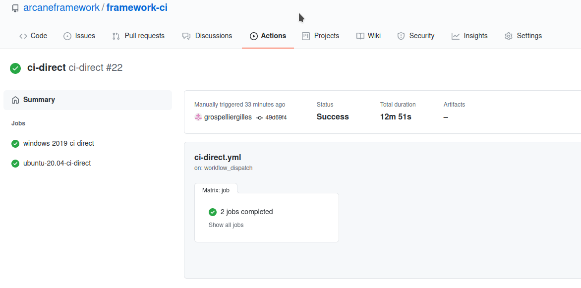Switch to the Code tab

[x=33, y=36]
